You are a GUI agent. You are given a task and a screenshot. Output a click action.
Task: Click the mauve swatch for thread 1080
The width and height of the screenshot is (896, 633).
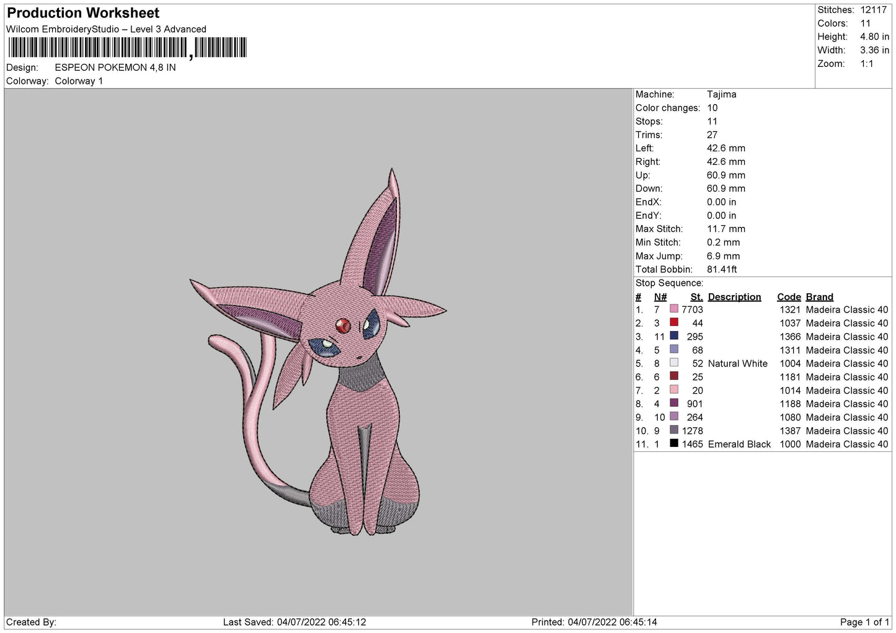[674, 416]
